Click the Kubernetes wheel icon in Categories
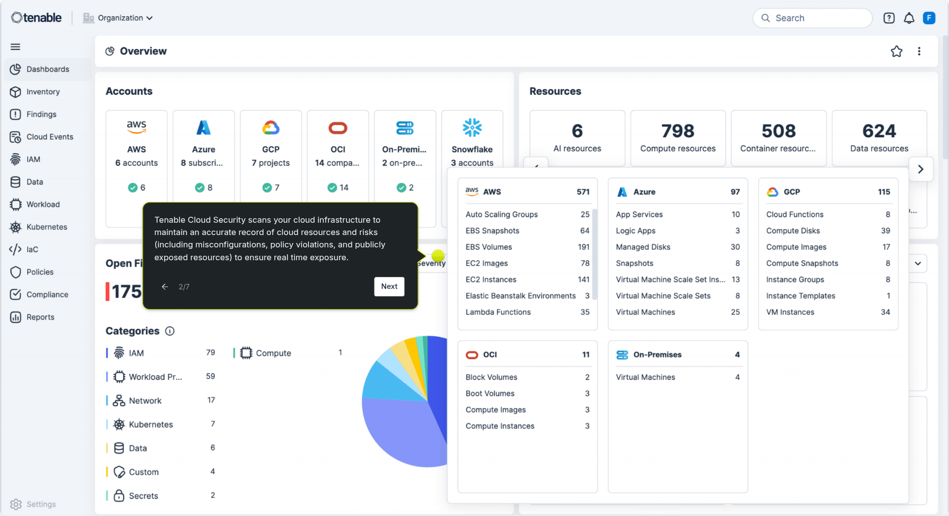Viewport: 949px width, 516px height. pos(119,424)
